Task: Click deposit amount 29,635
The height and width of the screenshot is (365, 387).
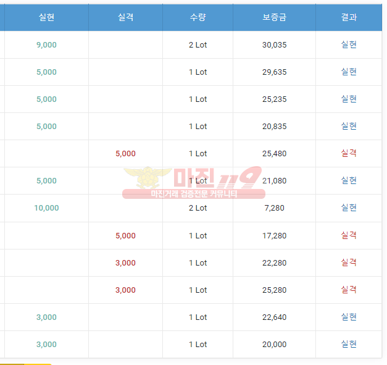Action: [274, 72]
